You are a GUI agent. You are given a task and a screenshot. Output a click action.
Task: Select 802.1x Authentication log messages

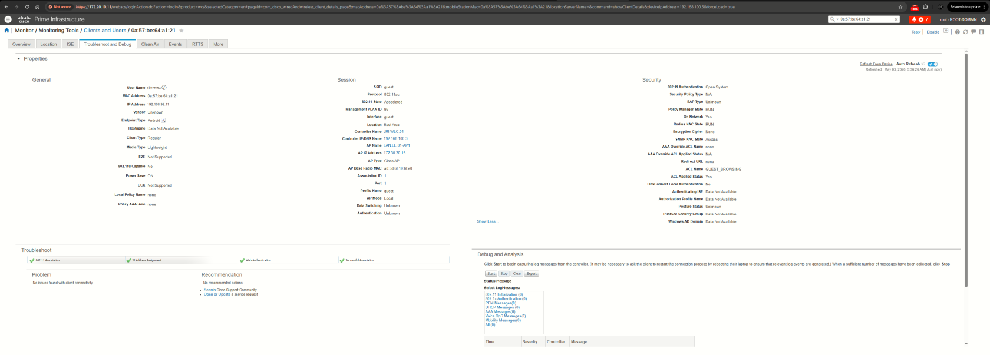(506, 298)
